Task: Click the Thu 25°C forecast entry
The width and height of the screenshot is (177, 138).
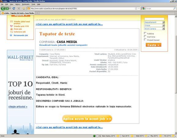Action: pos(156,136)
